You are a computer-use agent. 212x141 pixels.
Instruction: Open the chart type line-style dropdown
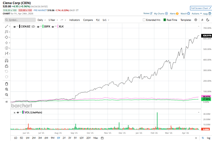(x=63, y=20)
